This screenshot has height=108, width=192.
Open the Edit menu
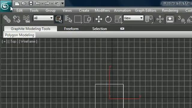click(x=19, y=10)
